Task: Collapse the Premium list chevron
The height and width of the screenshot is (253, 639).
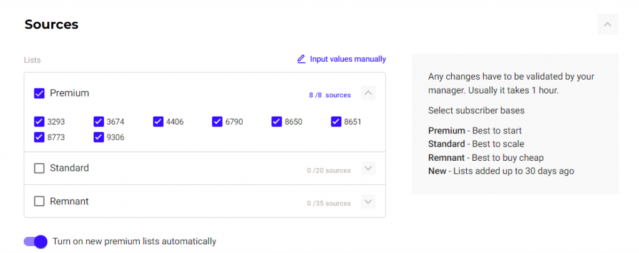Action: click(x=368, y=93)
